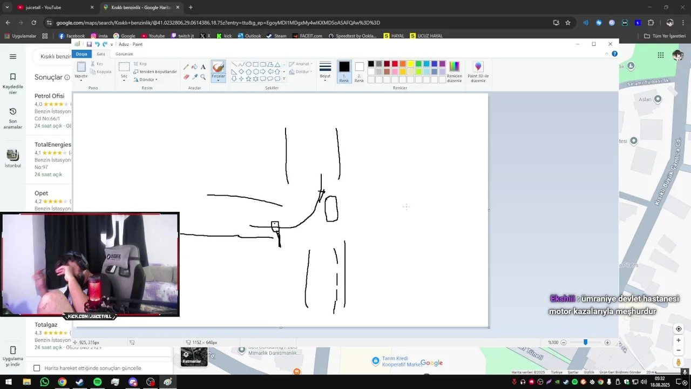Open the Katmanlar layers thumbnail
Viewport: 691px width, 389px height.
[194, 357]
